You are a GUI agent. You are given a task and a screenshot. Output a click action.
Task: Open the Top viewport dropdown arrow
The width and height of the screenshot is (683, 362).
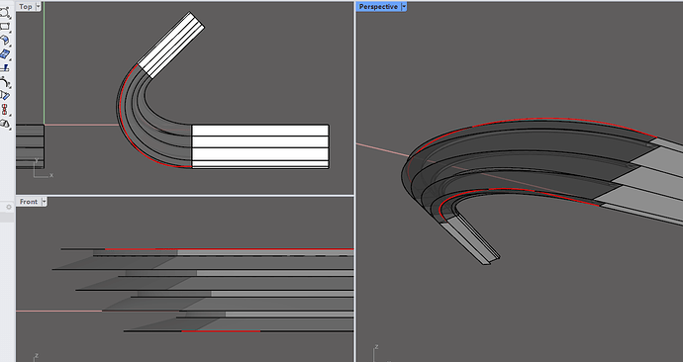click(38, 7)
